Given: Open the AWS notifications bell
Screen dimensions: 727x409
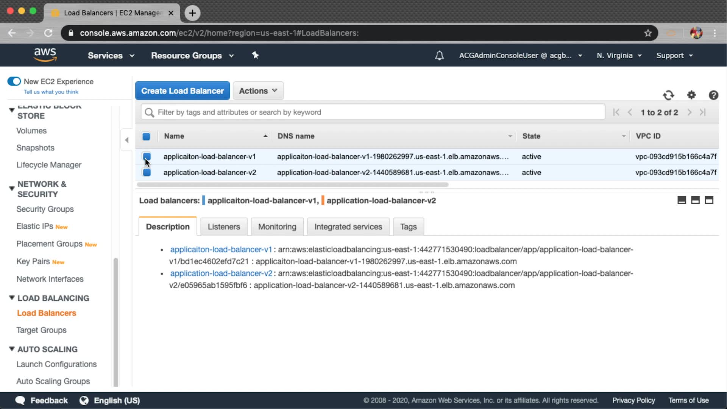Looking at the screenshot, I should pos(439,56).
